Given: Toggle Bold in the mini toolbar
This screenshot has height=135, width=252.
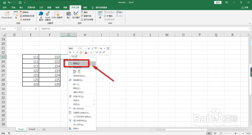Looking at the screenshot, I should [70, 52].
